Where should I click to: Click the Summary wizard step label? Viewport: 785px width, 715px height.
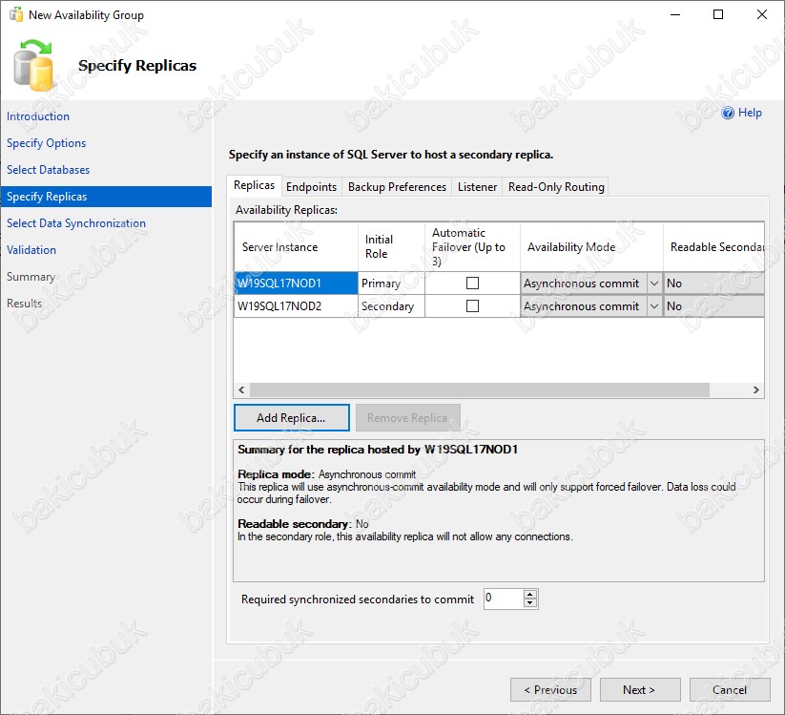point(31,277)
